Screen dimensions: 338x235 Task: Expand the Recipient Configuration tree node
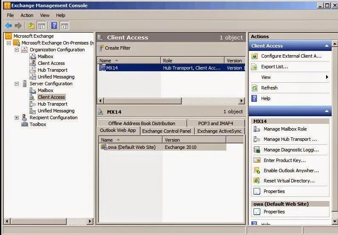(x=17, y=117)
